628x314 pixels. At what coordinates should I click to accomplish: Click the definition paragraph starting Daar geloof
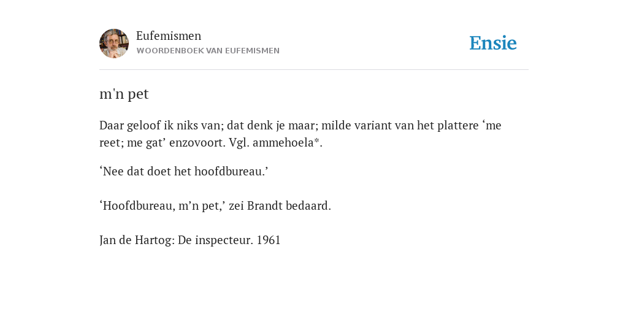(301, 134)
